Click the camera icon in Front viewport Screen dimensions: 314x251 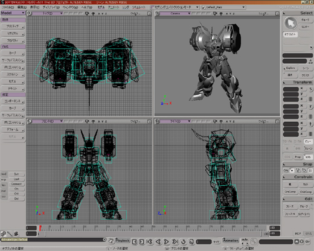87,121
